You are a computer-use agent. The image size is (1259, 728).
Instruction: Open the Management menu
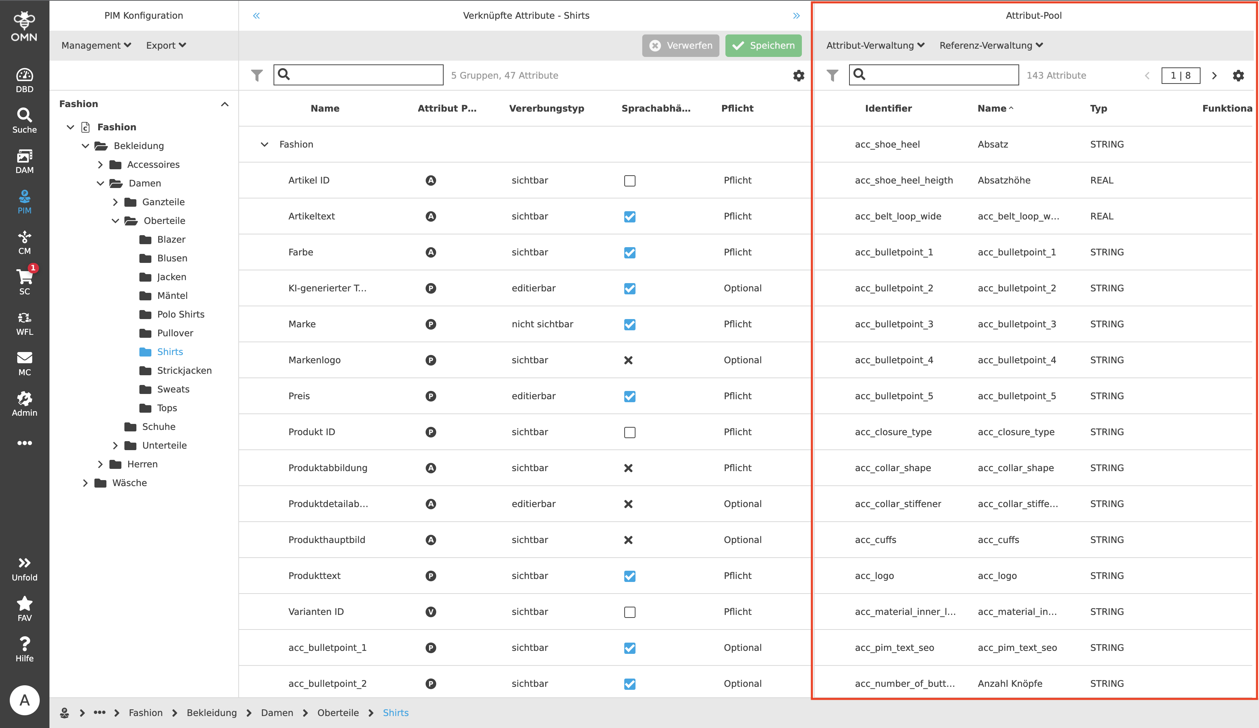96,45
